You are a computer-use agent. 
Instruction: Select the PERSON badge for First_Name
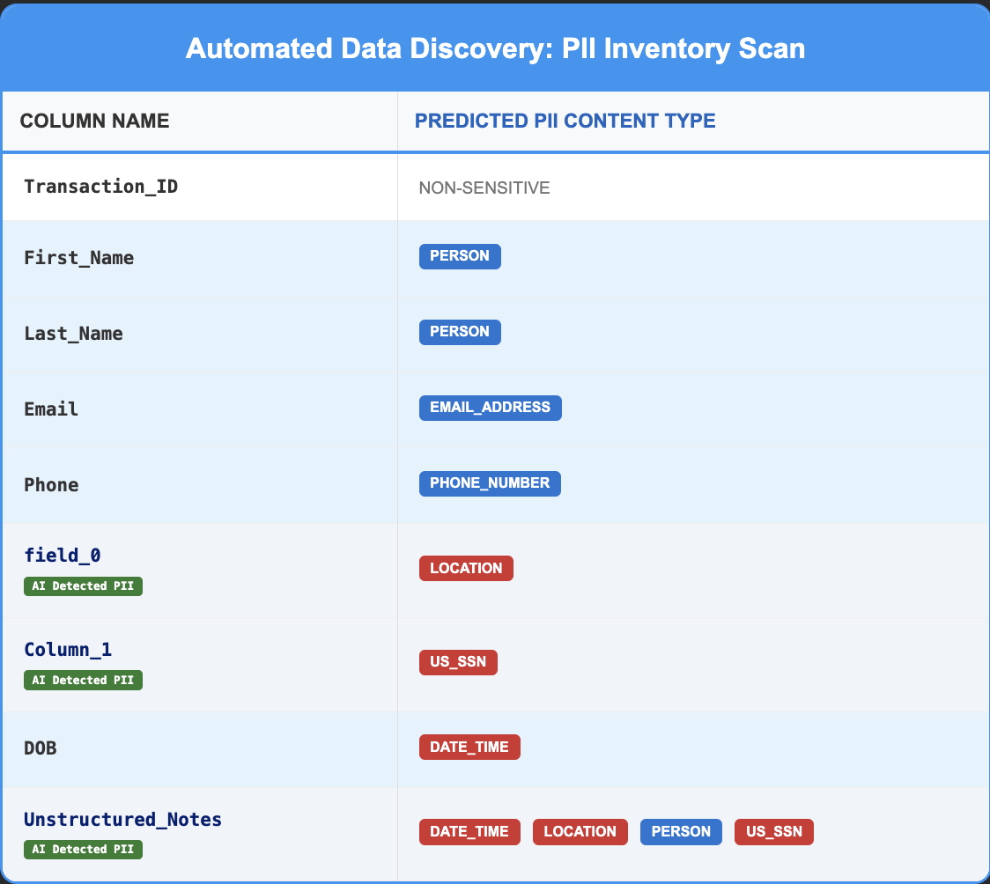click(x=460, y=256)
